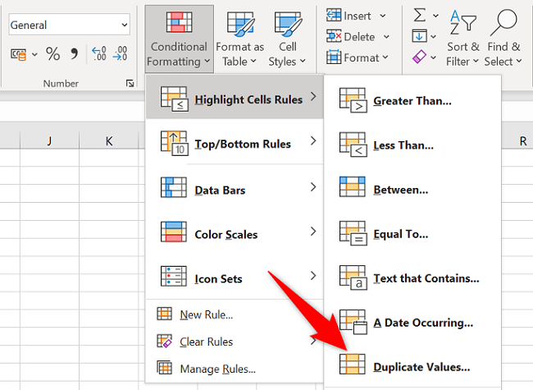Screen dimensions: 533x390
Task: Click the AutoSum sigma icon
Action: [420, 16]
